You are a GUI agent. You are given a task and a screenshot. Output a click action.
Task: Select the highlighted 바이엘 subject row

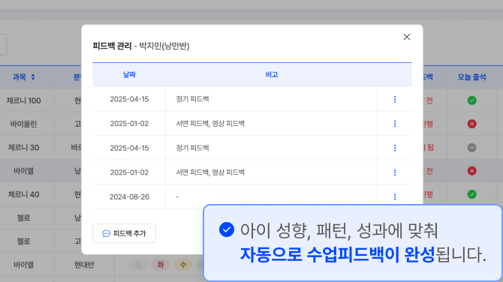coord(24,171)
